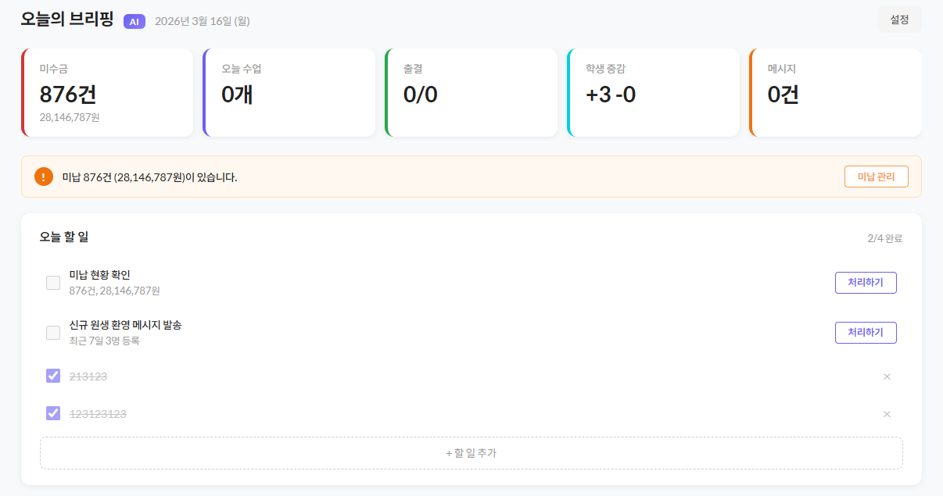Image resolution: width=943 pixels, height=496 pixels.
Task: Click the 오늘 할 일 section heading
Action: coord(64,237)
